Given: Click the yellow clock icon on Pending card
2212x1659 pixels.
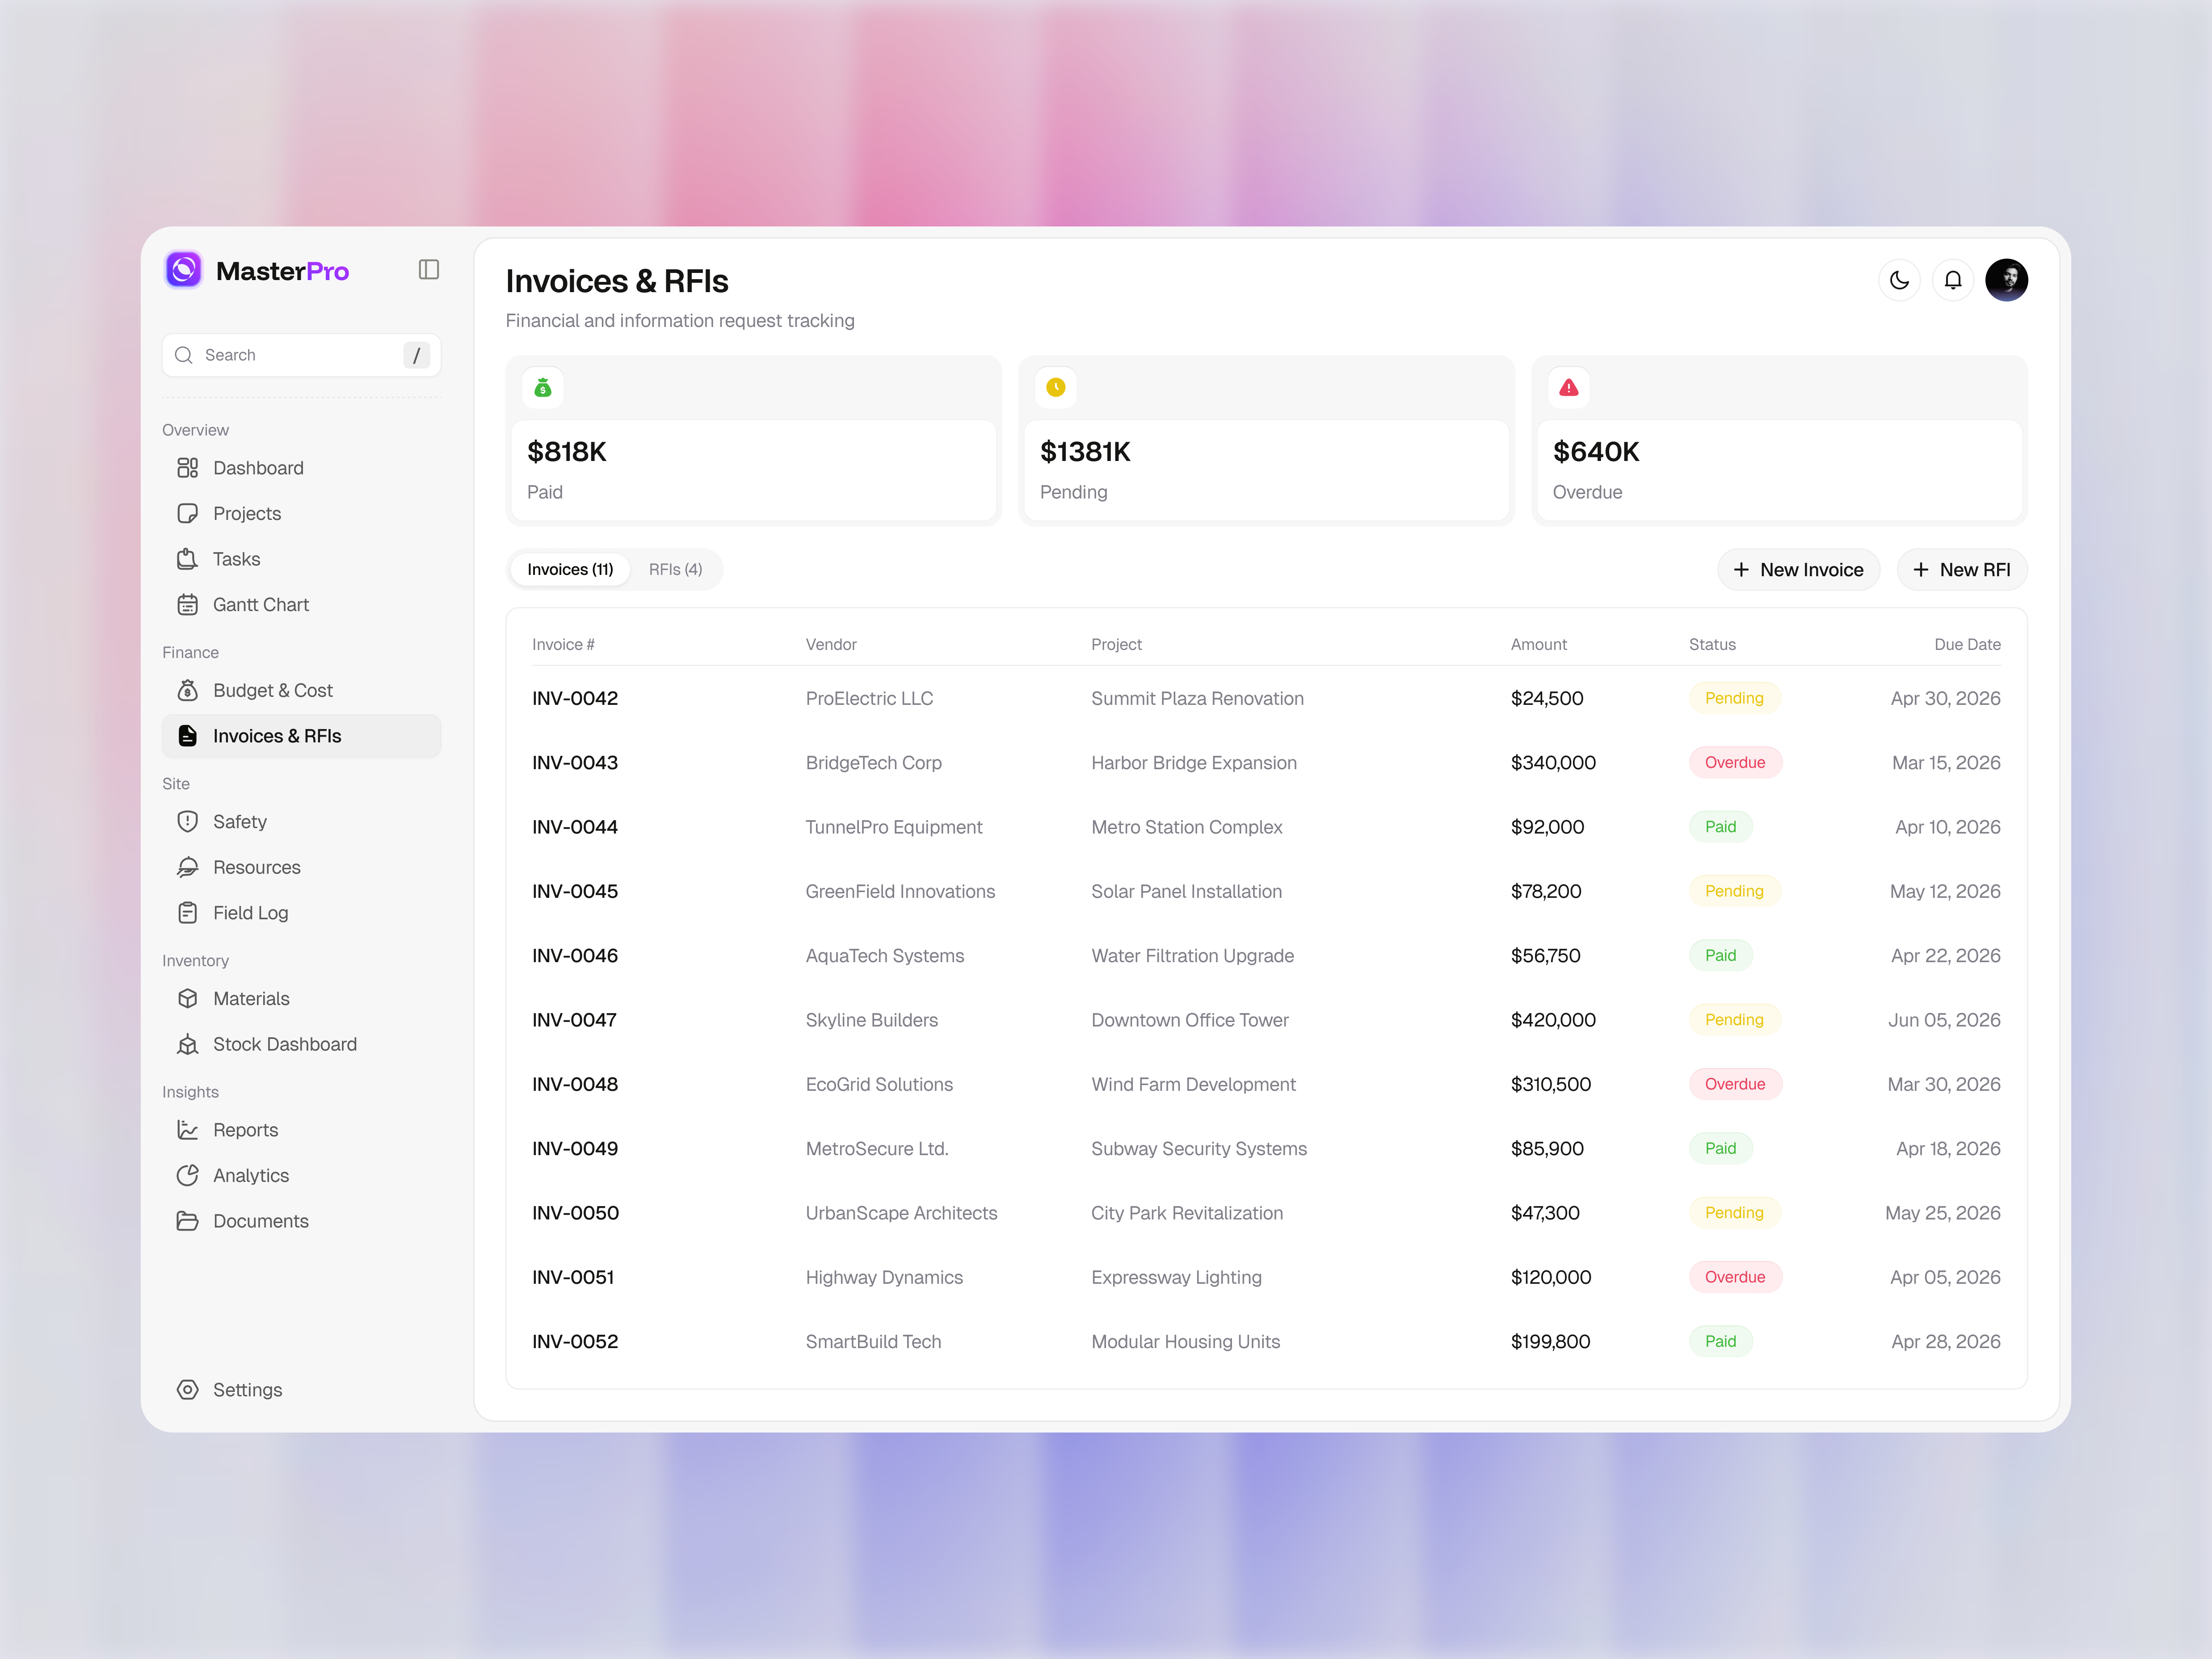Looking at the screenshot, I should click(1056, 388).
